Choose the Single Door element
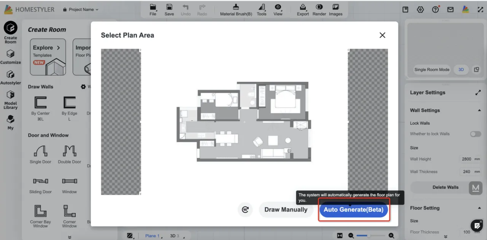This screenshot has width=487, height=240. click(x=40, y=154)
